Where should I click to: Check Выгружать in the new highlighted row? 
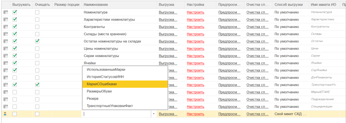click(x=15, y=114)
